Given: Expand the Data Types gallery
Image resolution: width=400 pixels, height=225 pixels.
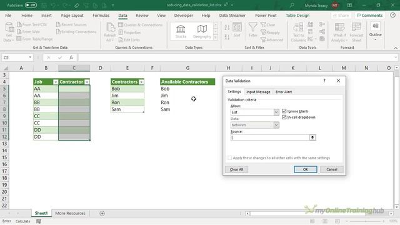Looking at the screenshot, I should point(216,37).
